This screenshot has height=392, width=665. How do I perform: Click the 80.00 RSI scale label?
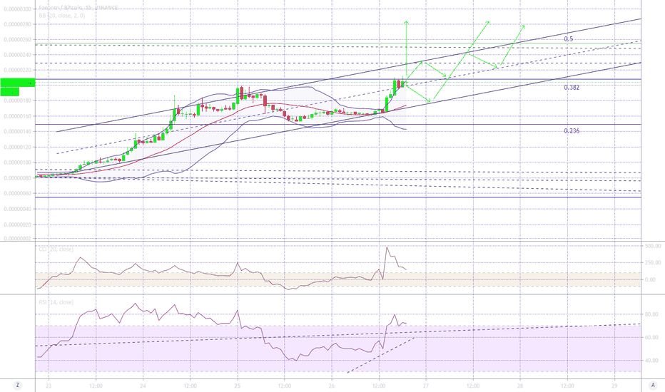pos(651,314)
